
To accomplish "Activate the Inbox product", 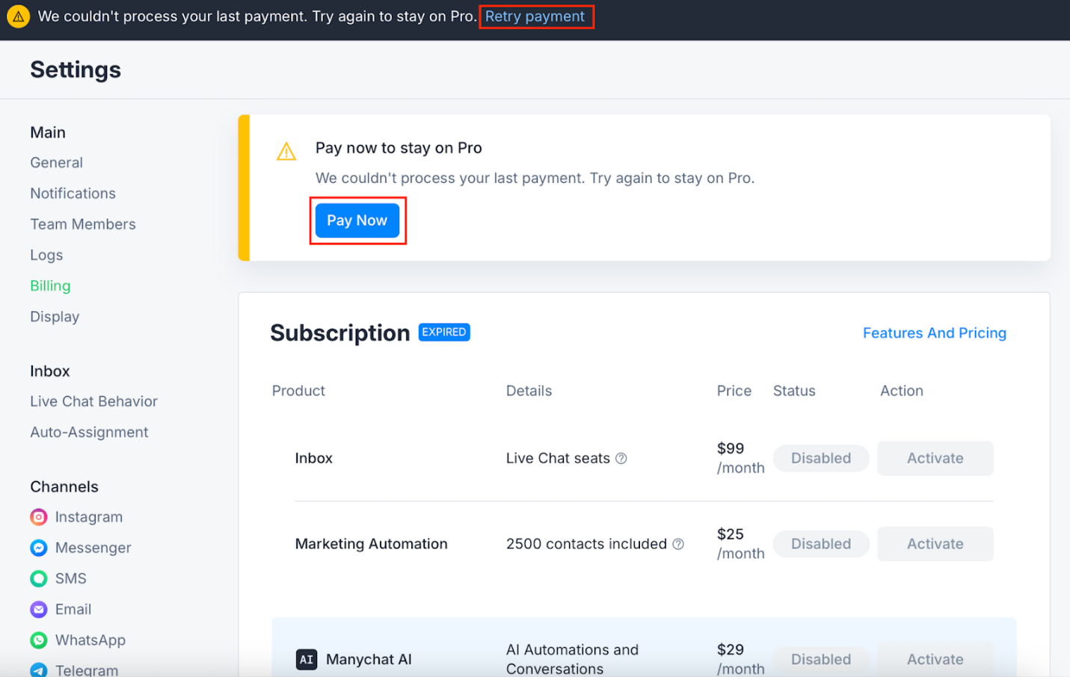I will 935,458.
